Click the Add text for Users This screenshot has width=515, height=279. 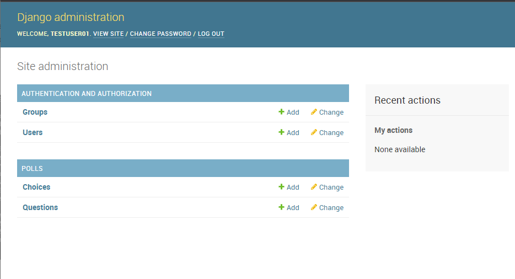pos(293,133)
